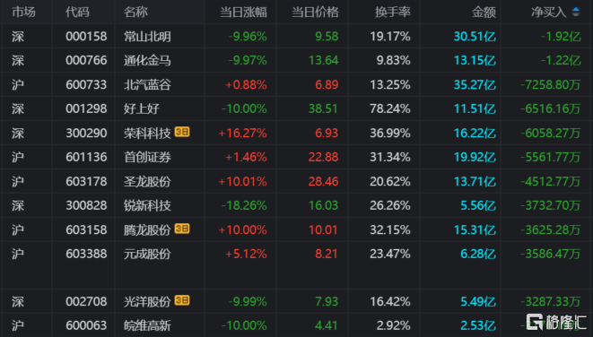Sort by 净买入 column header
The image size is (593, 337).
click(x=549, y=12)
